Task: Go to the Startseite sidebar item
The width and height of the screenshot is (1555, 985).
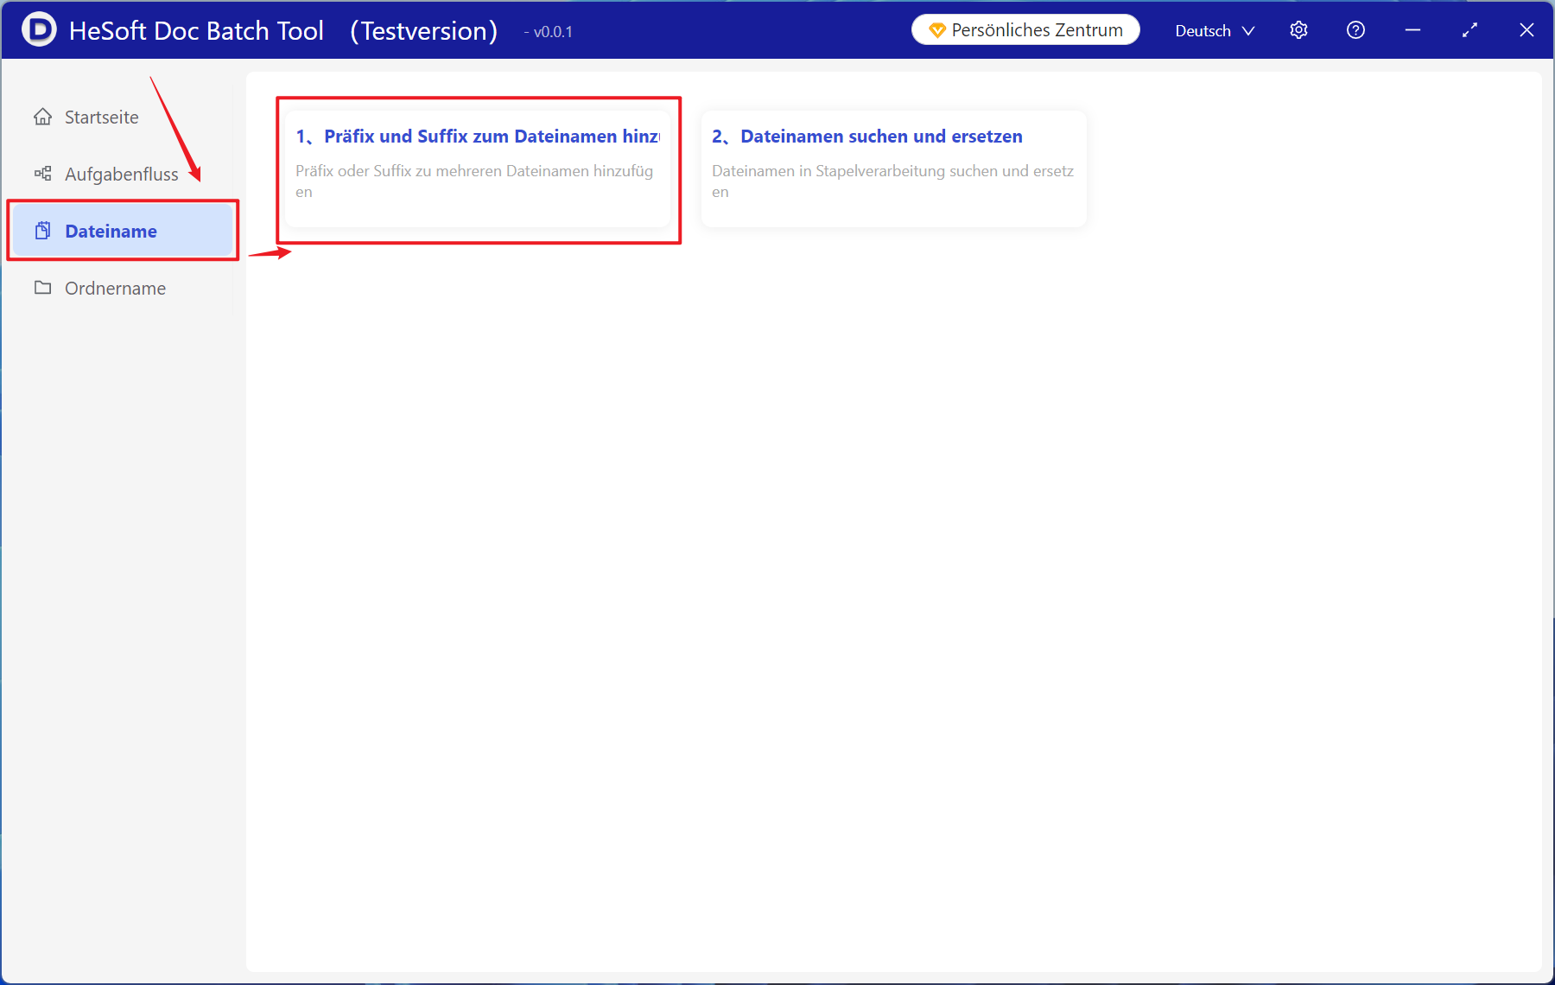Action: point(101,117)
